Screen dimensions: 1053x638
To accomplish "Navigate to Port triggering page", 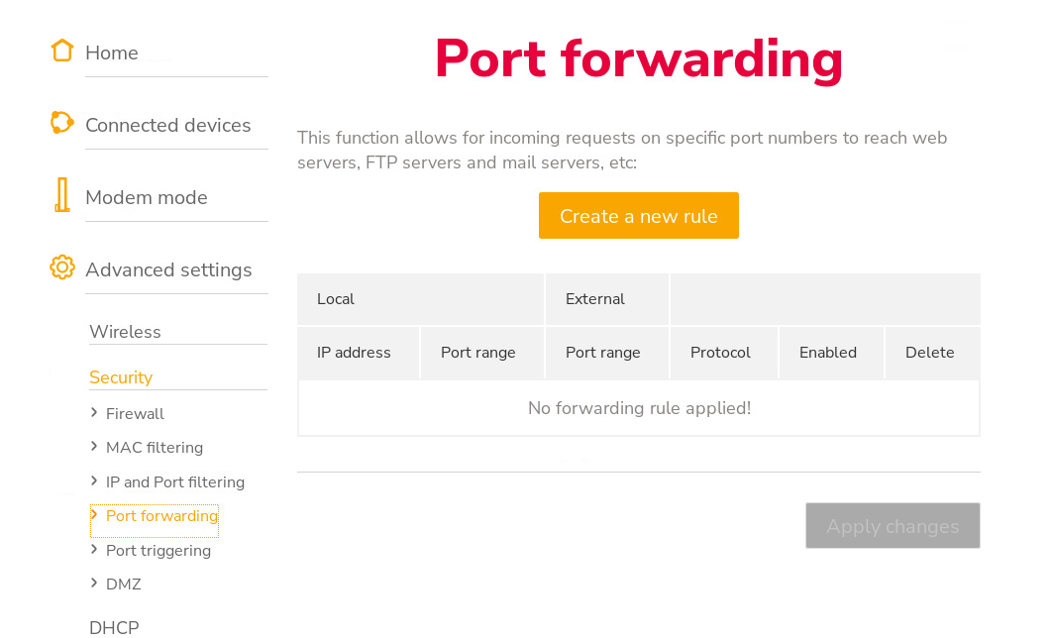I will pyautogui.click(x=158, y=551).
